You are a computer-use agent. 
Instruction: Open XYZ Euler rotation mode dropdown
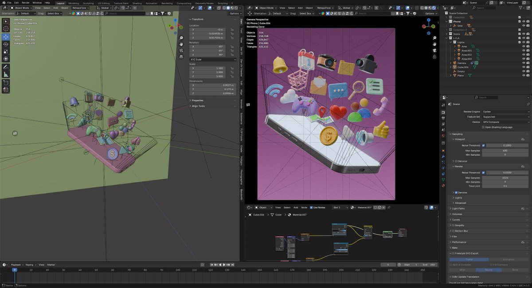pos(213,59)
